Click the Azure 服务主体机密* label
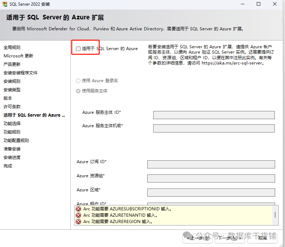The width and height of the screenshot is (285, 247). pos(103,126)
